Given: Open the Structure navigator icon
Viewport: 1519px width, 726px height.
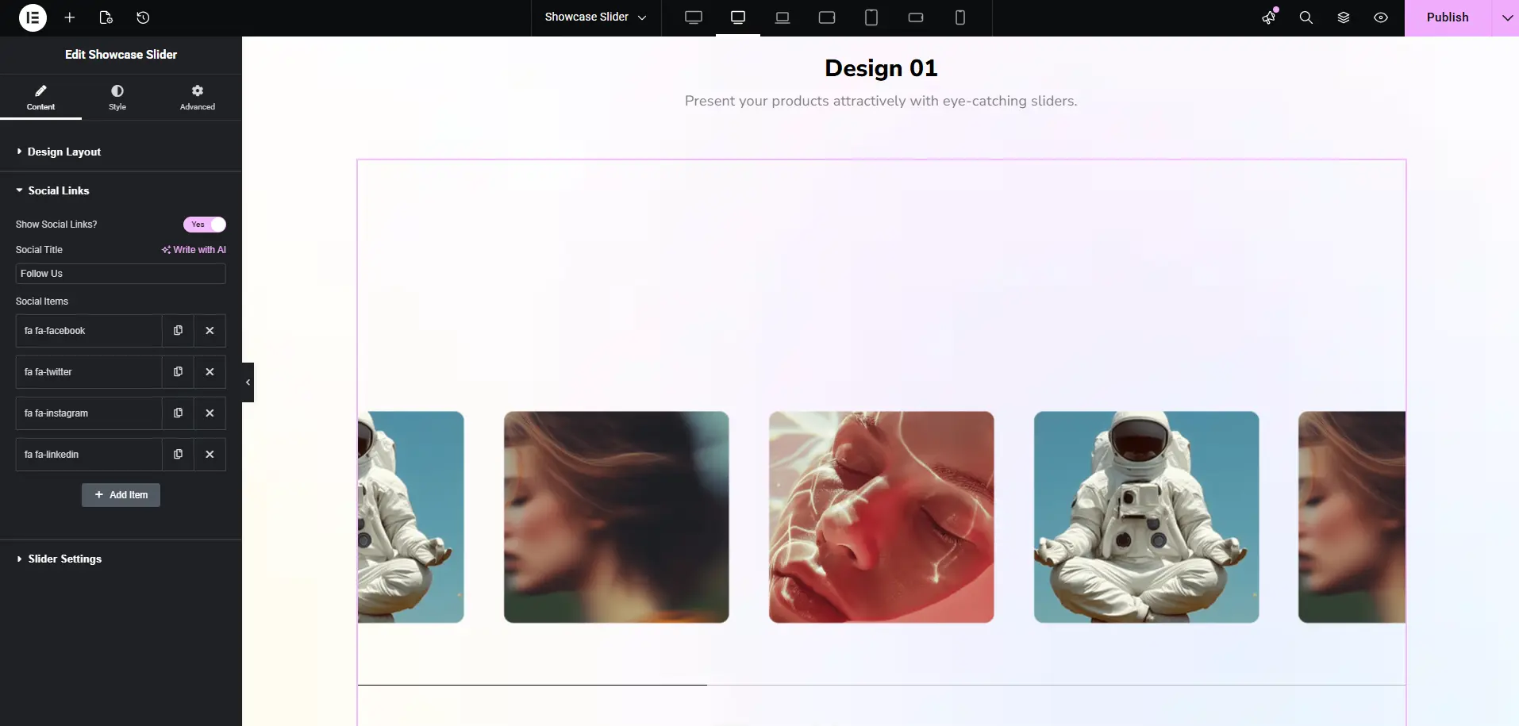Looking at the screenshot, I should click(x=1344, y=17).
